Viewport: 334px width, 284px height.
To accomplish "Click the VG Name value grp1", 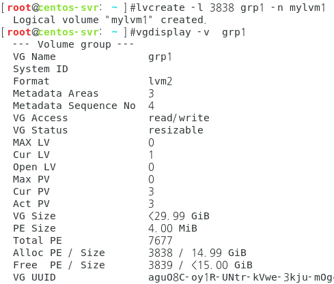I will tap(160, 57).
